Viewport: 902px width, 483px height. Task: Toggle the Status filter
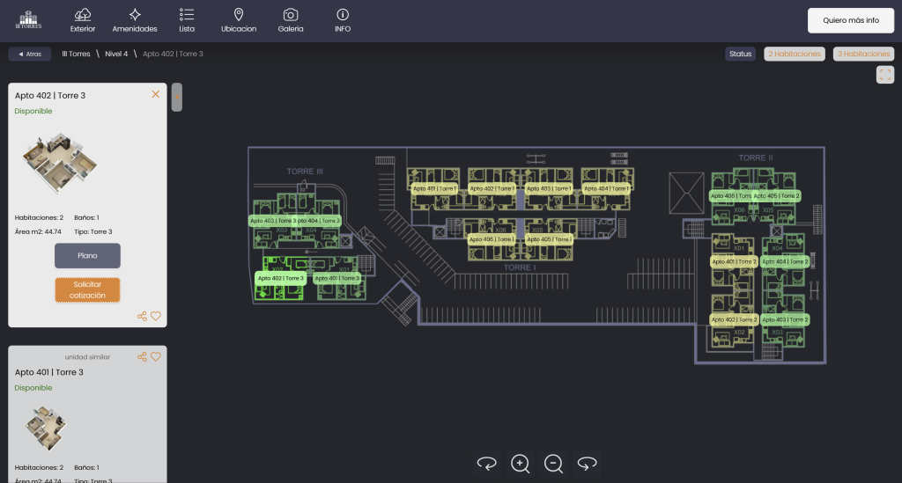click(740, 54)
